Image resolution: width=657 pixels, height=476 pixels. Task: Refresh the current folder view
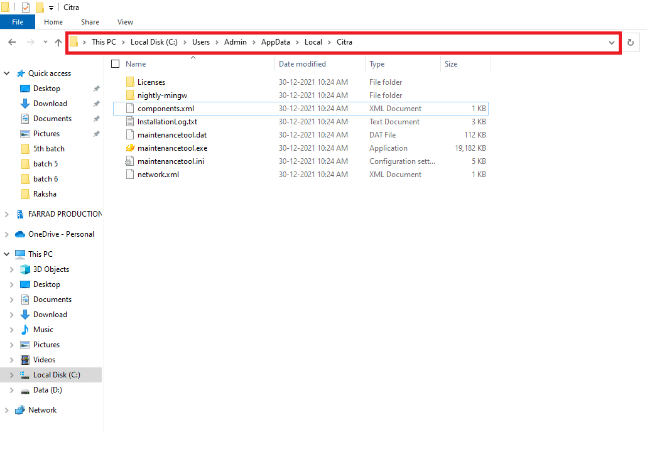tap(631, 42)
